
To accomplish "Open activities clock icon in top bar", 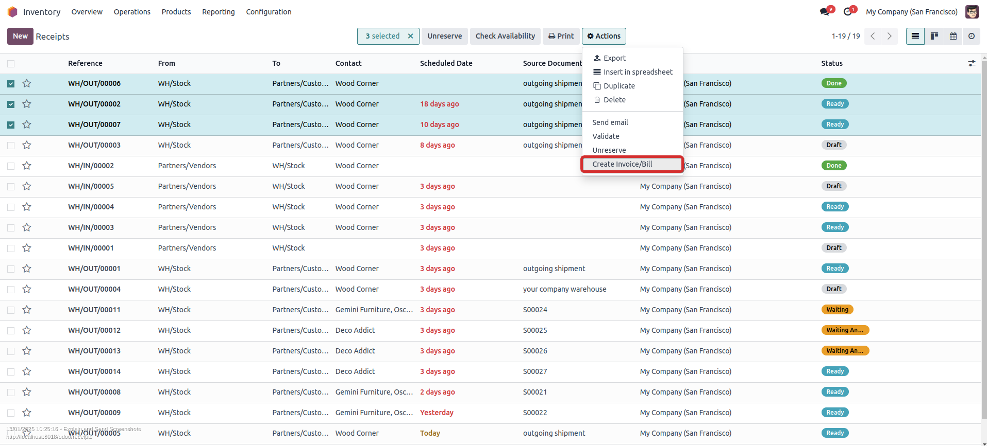I will (x=848, y=12).
